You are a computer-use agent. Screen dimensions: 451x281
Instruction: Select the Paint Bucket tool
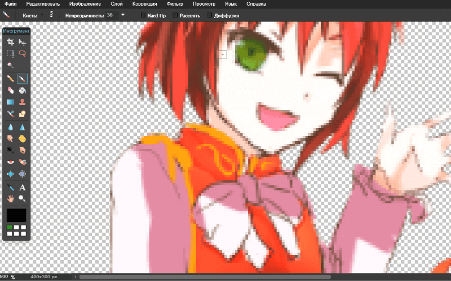pos(23,90)
